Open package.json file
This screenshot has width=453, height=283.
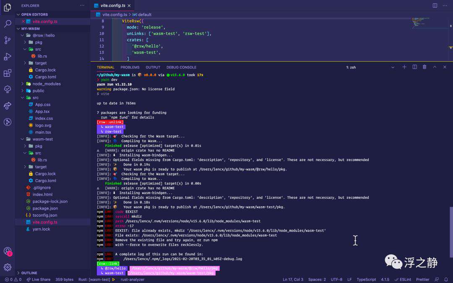click(x=45, y=208)
